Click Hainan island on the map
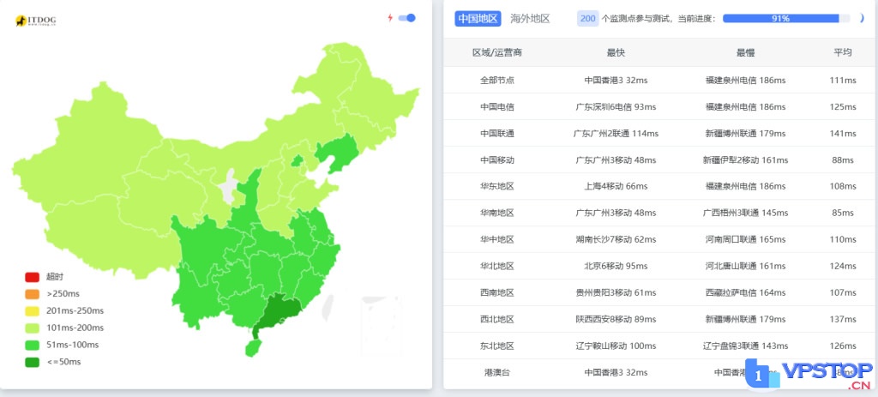Image resolution: width=878 pixels, height=397 pixels. point(253,348)
